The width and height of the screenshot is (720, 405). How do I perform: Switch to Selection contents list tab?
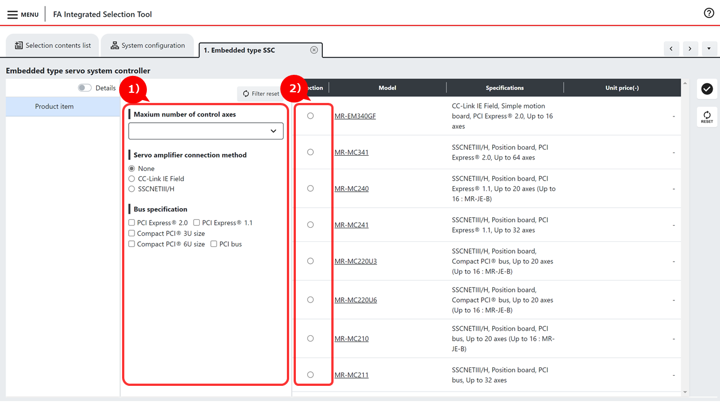pos(52,46)
